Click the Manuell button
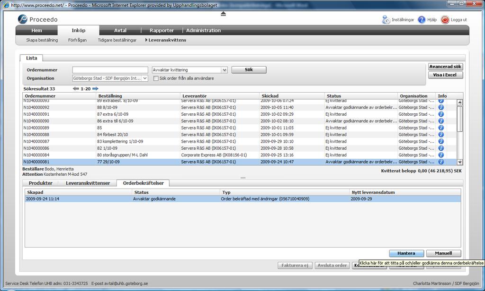Screen dimensions: 485x291 (x=443, y=253)
